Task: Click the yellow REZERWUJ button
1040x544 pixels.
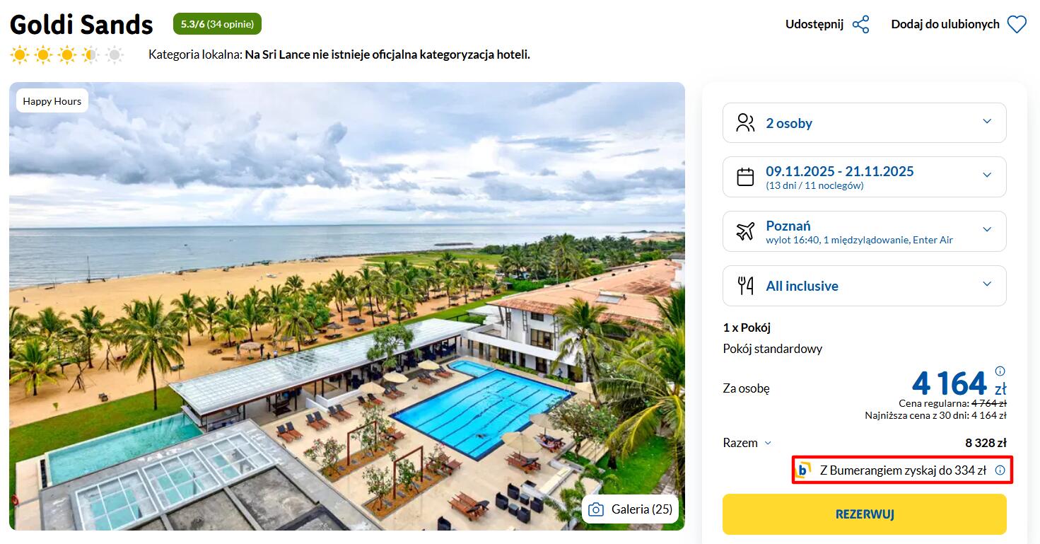Action: (x=865, y=514)
